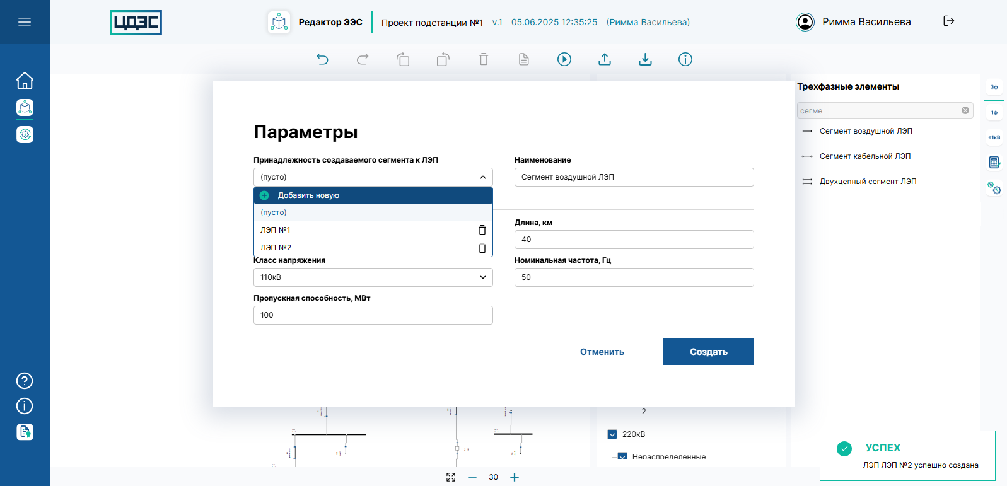
Task: Open the hamburger menu
Action: tap(25, 22)
